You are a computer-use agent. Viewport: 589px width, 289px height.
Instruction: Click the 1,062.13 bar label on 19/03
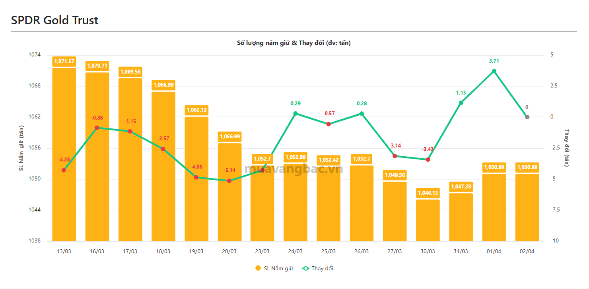point(196,110)
